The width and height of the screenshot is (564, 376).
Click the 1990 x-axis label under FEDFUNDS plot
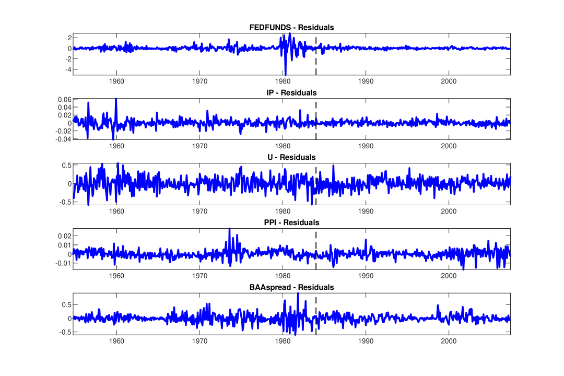click(x=366, y=81)
